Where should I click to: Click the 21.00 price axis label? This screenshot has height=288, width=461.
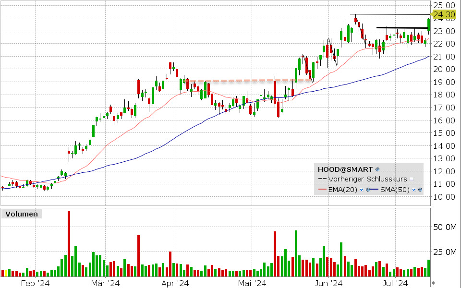(445, 57)
